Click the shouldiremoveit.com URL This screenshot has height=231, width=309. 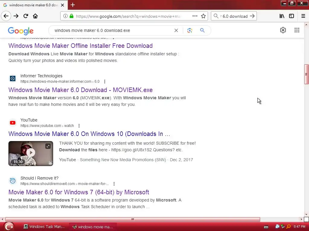pos(65,184)
